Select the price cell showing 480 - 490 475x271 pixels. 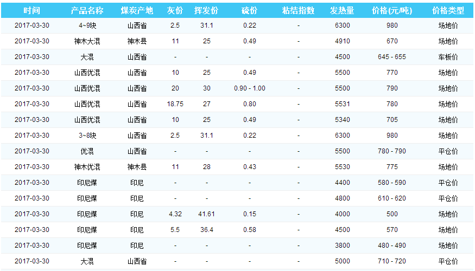pyautogui.click(x=392, y=246)
